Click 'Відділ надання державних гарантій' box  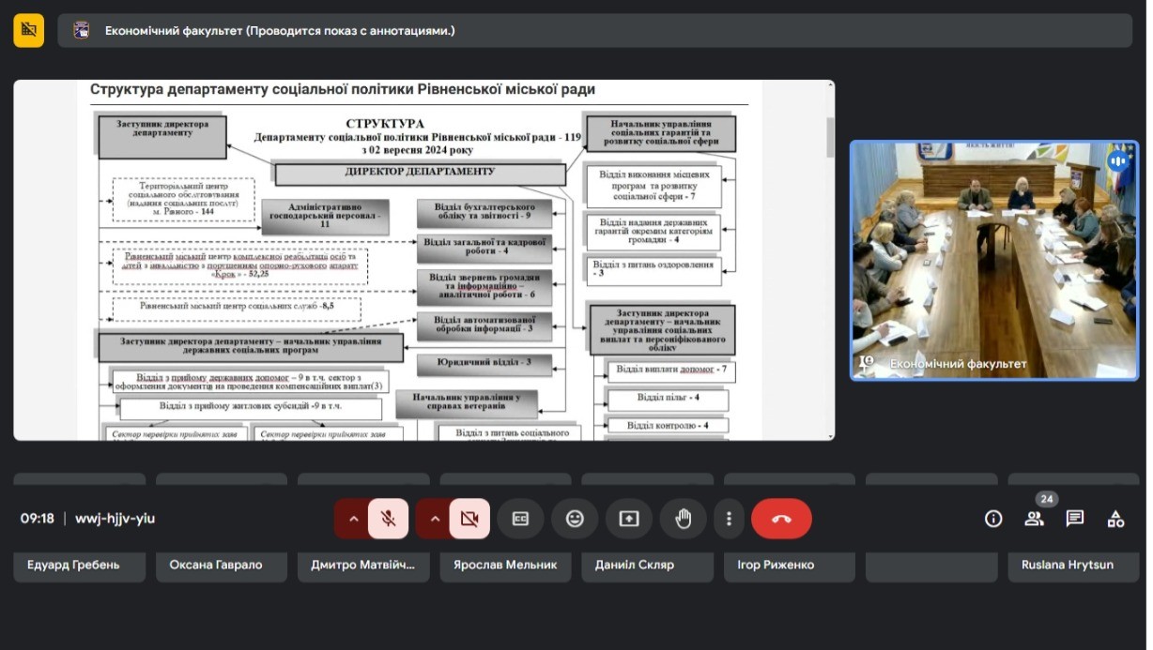point(653,233)
